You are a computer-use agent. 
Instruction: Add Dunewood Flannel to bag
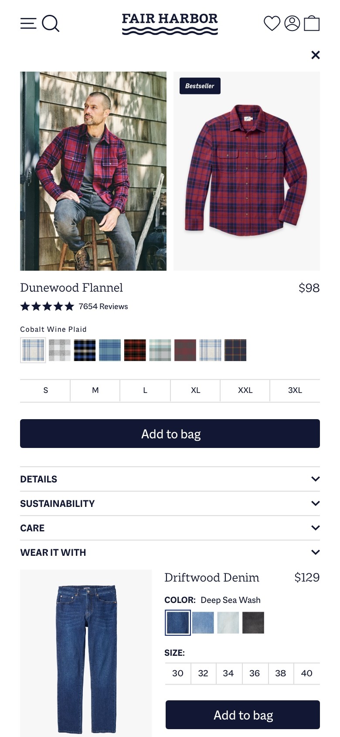170,434
